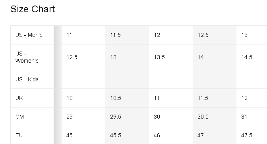Image resolution: width=267 pixels, height=144 pixels.
Task: Click the Size Chart heading
Action: click(x=33, y=9)
